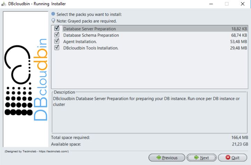Select the DBcloudbin Tools Installation row
This screenshot has width=251, height=165.
(x=150, y=48)
